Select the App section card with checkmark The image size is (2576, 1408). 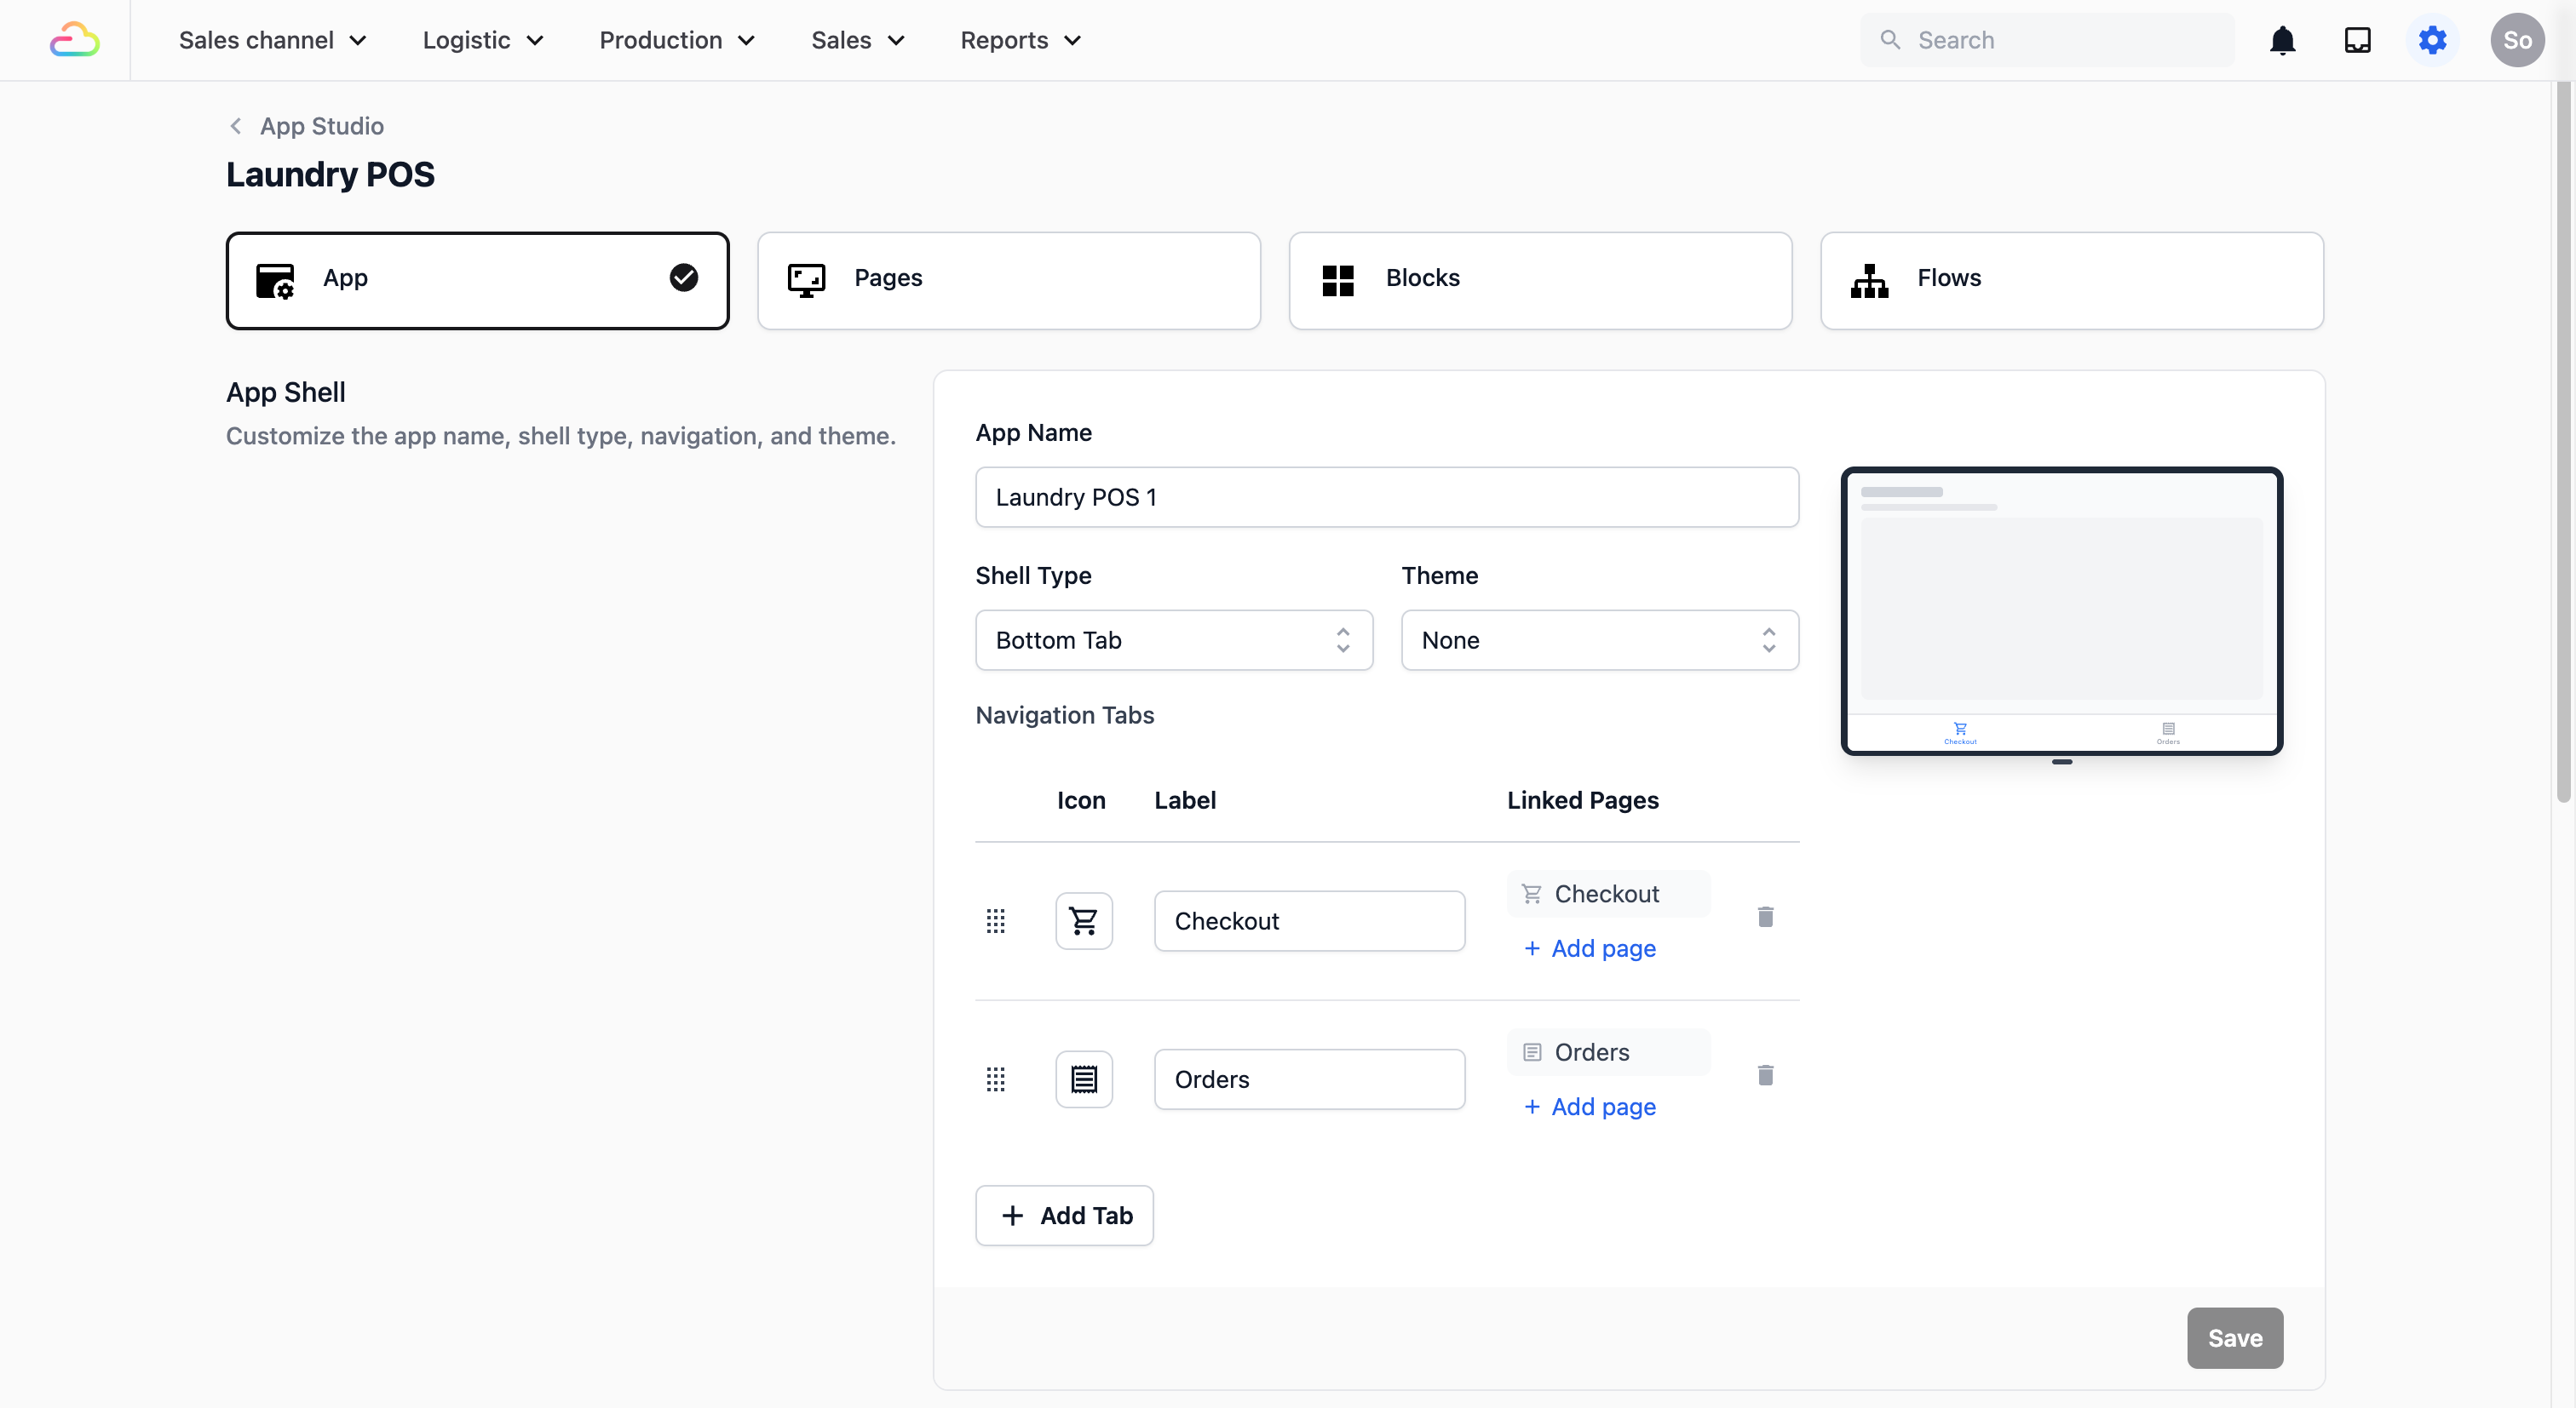[x=477, y=280]
